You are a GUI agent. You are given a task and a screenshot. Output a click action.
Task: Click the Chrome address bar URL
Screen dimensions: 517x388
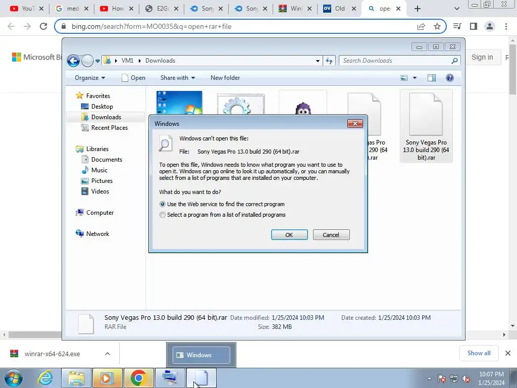(x=151, y=26)
